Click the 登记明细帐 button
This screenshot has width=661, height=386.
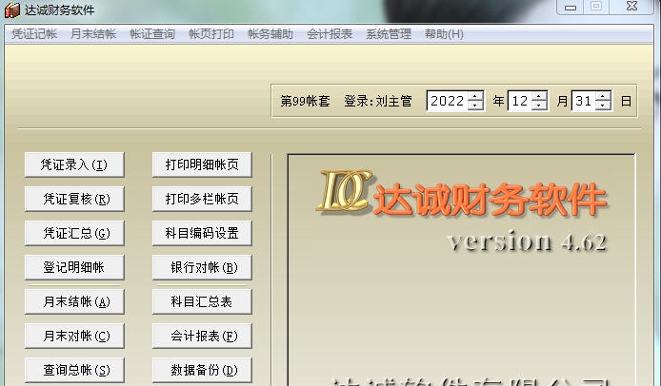(x=74, y=267)
